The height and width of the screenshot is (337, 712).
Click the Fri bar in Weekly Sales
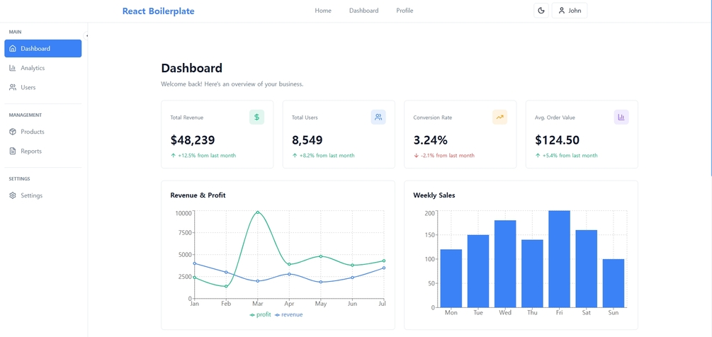560,259
